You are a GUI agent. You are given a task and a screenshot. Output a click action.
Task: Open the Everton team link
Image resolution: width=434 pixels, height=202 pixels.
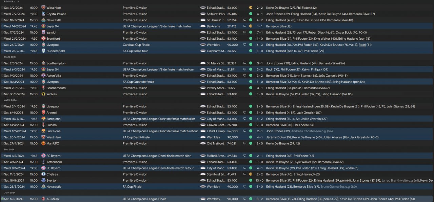[52, 180]
